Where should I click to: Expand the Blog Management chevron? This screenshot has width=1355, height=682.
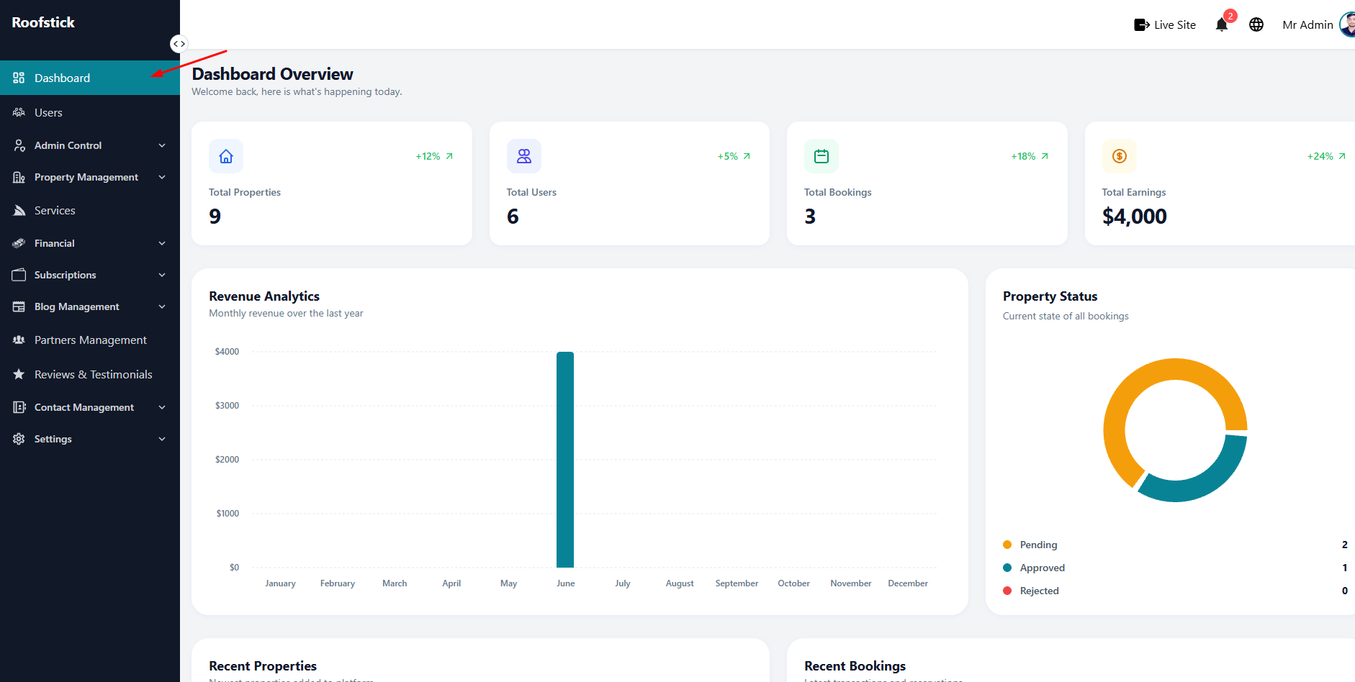pos(162,306)
